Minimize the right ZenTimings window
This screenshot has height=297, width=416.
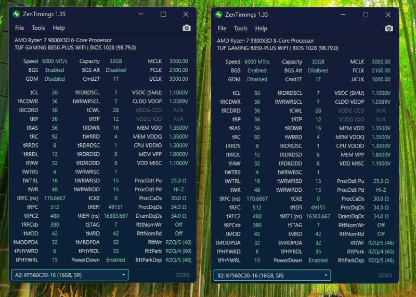click(x=343, y=15)
